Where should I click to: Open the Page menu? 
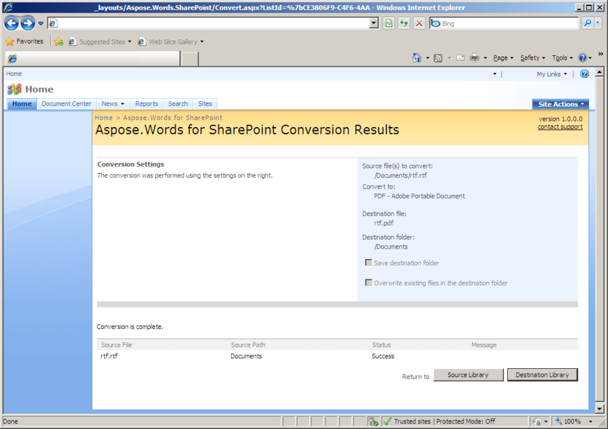[x=503, y=58]
